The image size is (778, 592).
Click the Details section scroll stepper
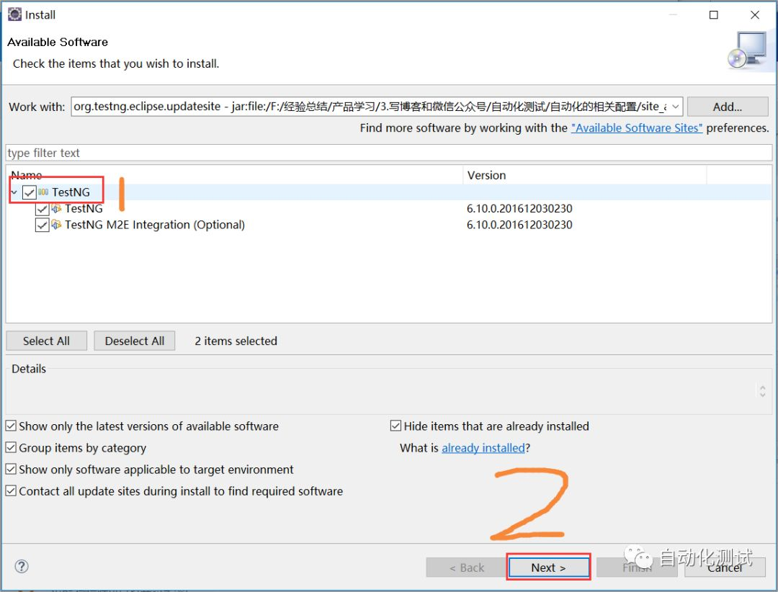(x=763, y=391)
